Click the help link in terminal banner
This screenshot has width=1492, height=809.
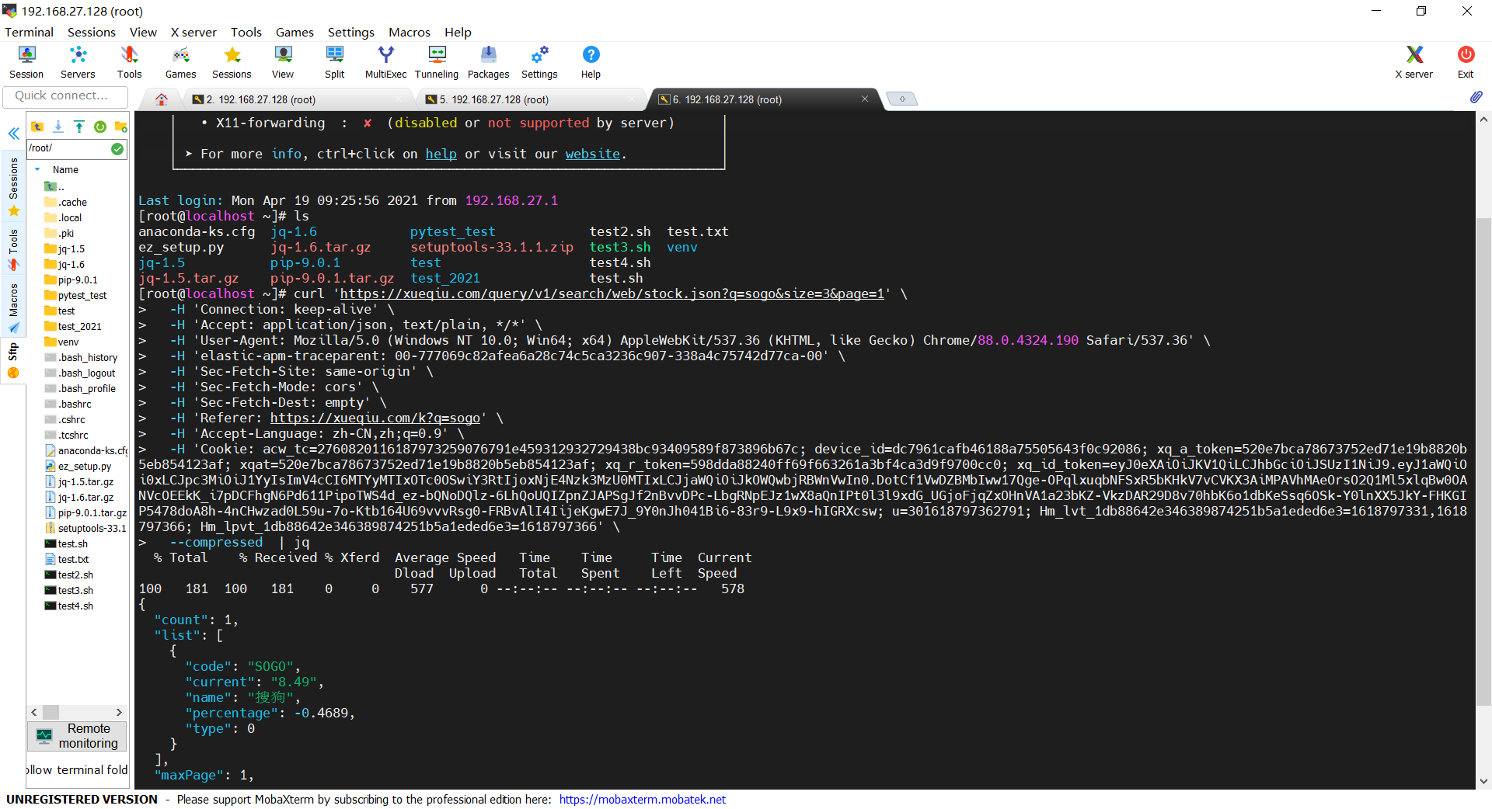click(x=441, y=154)
